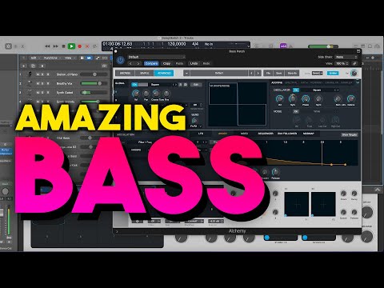Click the Fast Forward transport button

55,46
